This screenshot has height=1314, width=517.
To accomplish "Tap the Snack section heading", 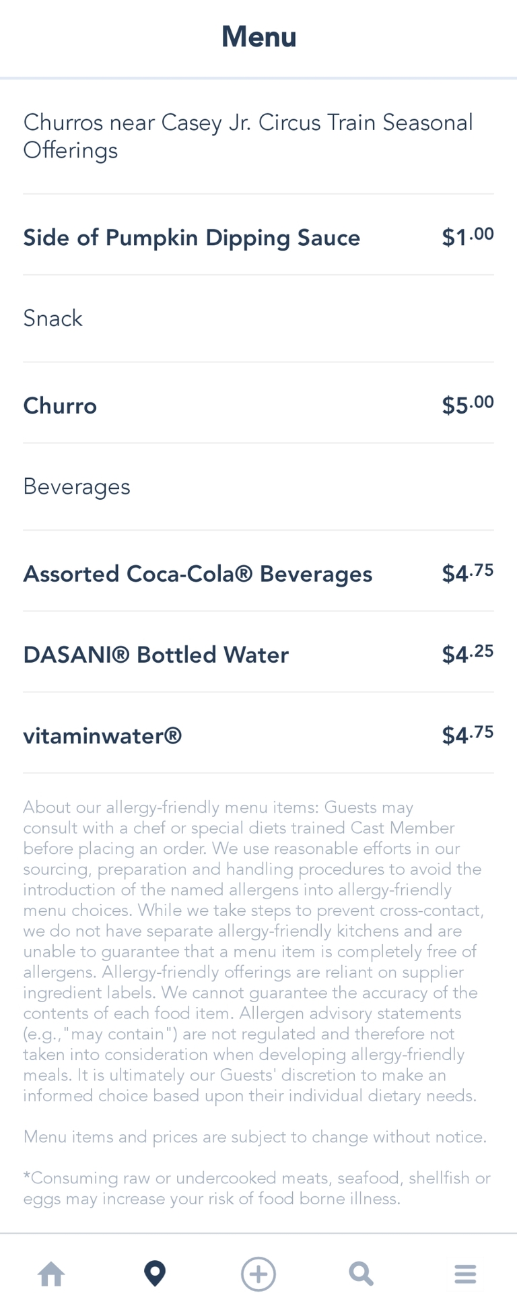I will [x=53, y=318].
